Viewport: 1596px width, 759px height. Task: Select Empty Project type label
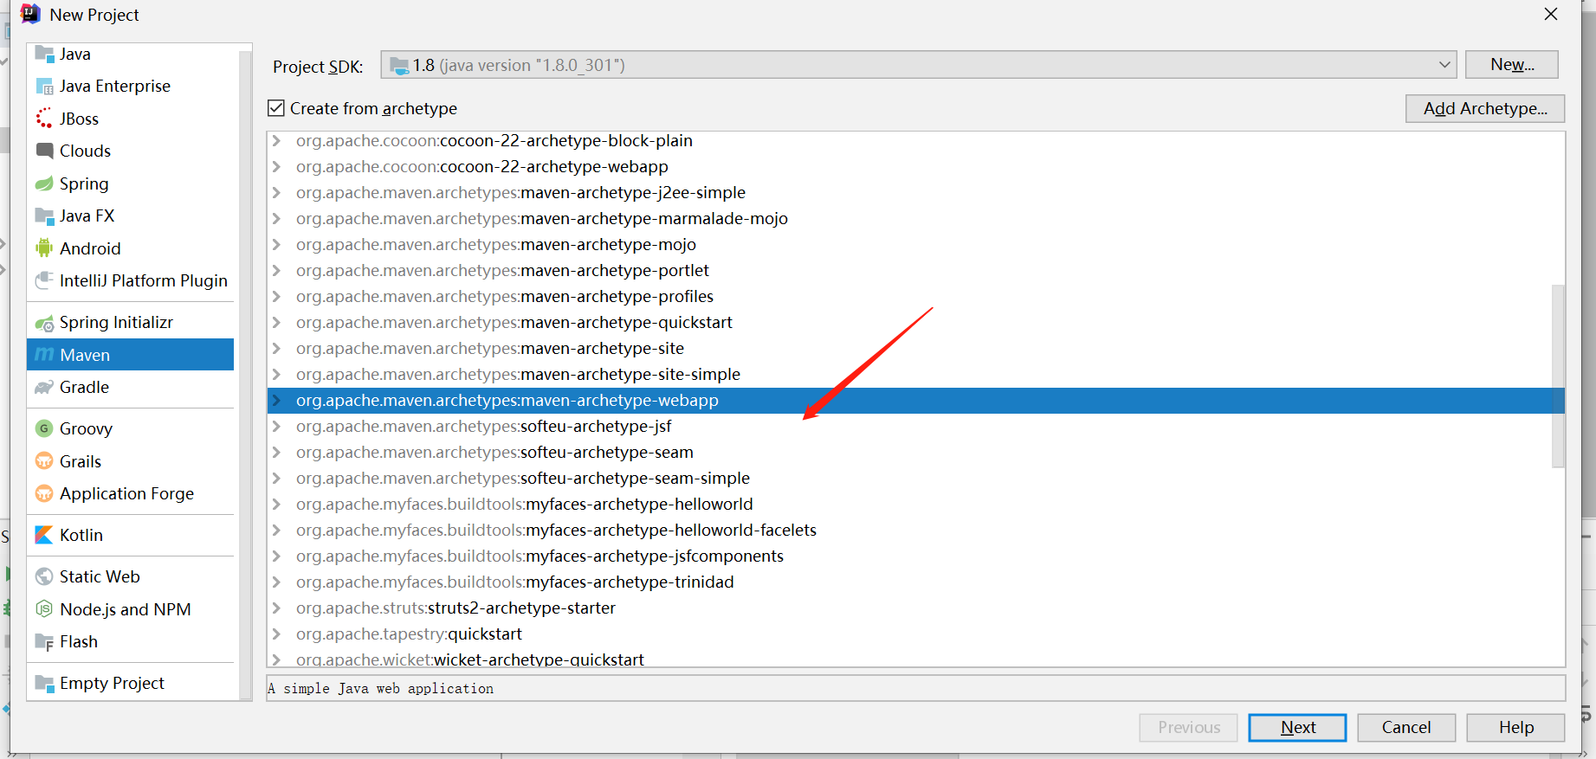(x=112, y=683)
